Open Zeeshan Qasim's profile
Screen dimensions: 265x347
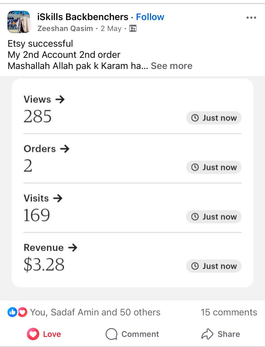65,28
